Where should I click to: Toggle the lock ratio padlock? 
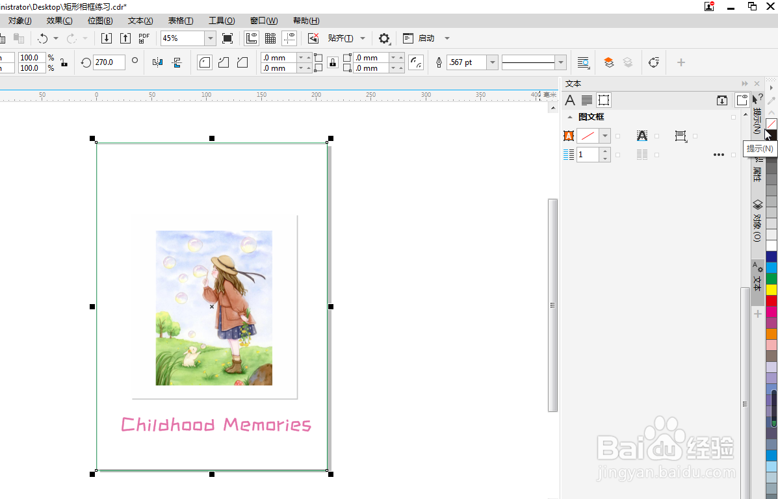(64, 62)
